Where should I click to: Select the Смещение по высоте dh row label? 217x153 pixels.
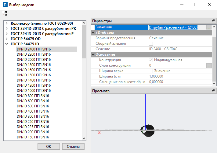pyautogui.click(x=122, y=82)
